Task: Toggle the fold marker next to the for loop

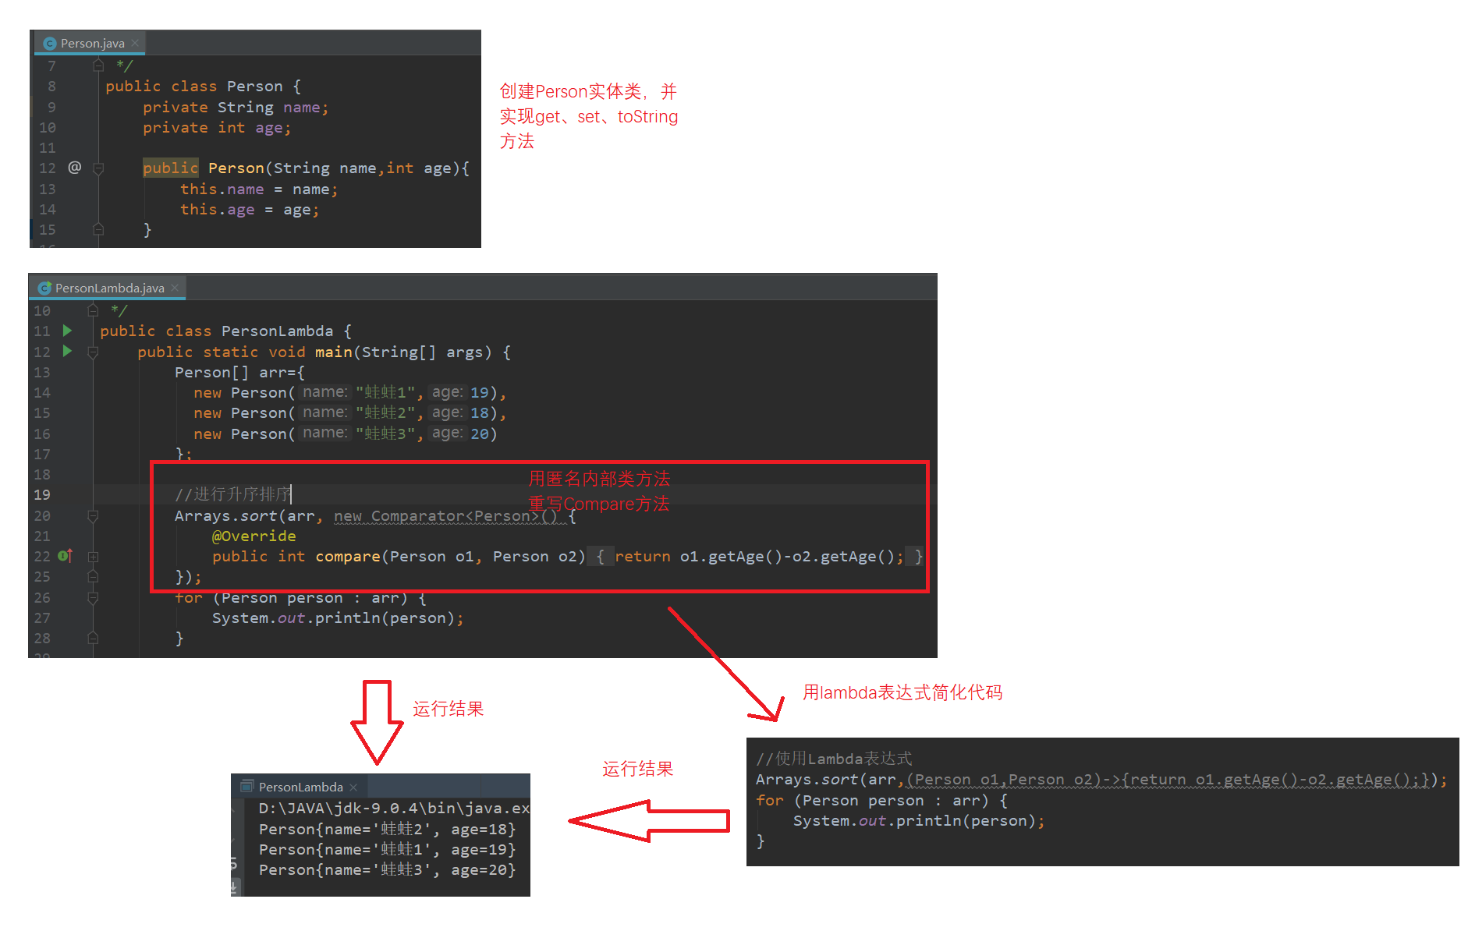Action: click(93, 597)
